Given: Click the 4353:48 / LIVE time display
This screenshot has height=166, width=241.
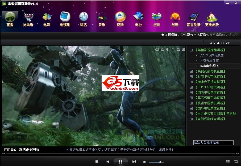Looking at the screenshot, I should [220, 43].
